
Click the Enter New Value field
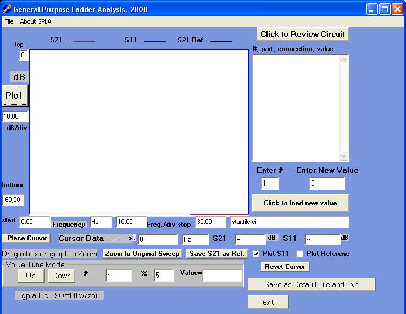click(327, 183)
